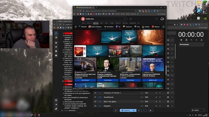Add amount to Company of Heroes 2 with plus

click(156, 93)
